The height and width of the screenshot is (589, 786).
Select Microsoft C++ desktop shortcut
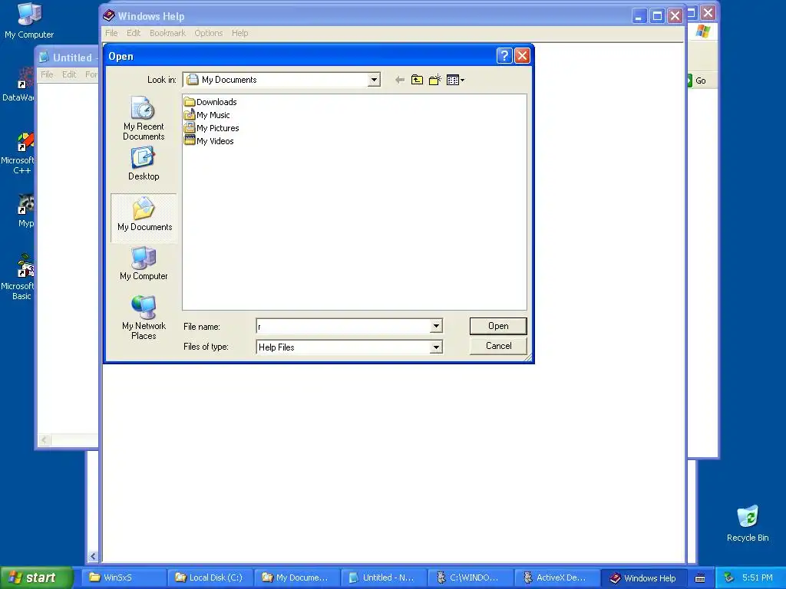tap(18, 153)
